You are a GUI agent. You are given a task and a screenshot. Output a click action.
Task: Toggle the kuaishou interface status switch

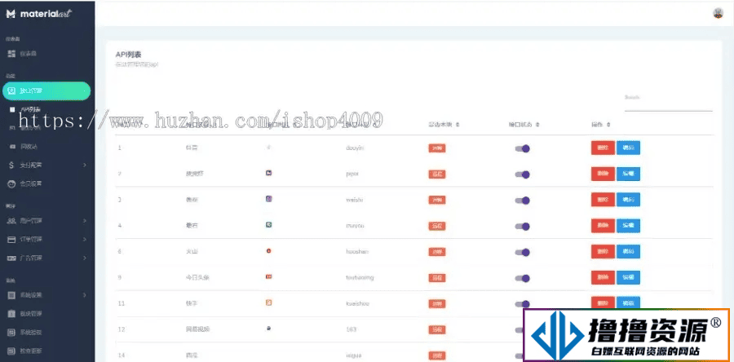[523, 304]
